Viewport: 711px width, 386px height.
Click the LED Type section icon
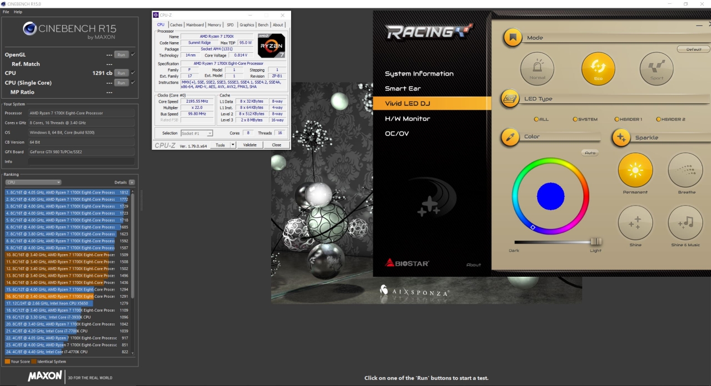pyautogui.click(x=510, y=99)
